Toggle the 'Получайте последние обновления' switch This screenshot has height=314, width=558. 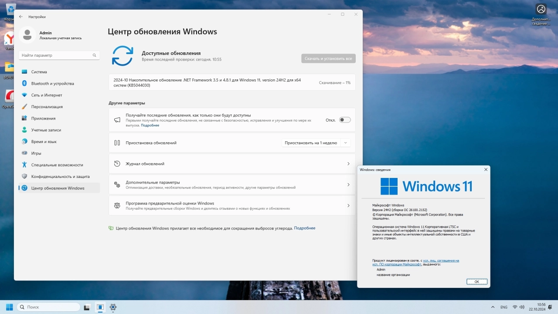[x=345, y=120]
